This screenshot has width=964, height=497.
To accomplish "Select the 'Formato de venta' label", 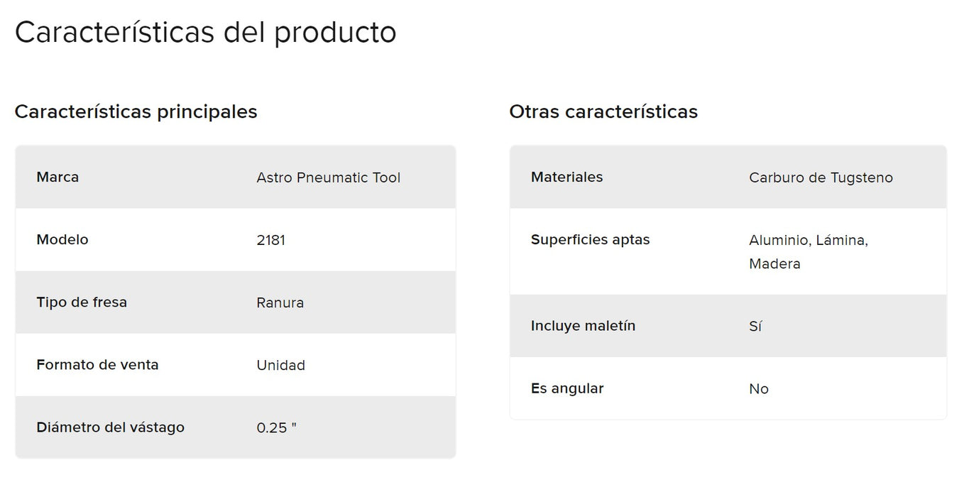I will point(97,364).
